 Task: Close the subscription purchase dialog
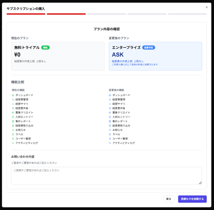(x=207, y=7)
